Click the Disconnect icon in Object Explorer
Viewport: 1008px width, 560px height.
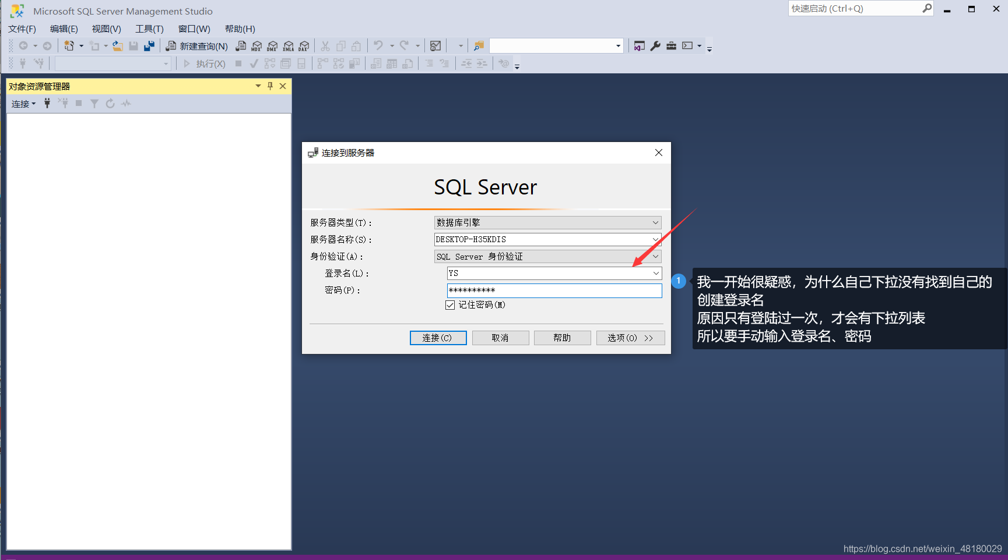[63, 104]
